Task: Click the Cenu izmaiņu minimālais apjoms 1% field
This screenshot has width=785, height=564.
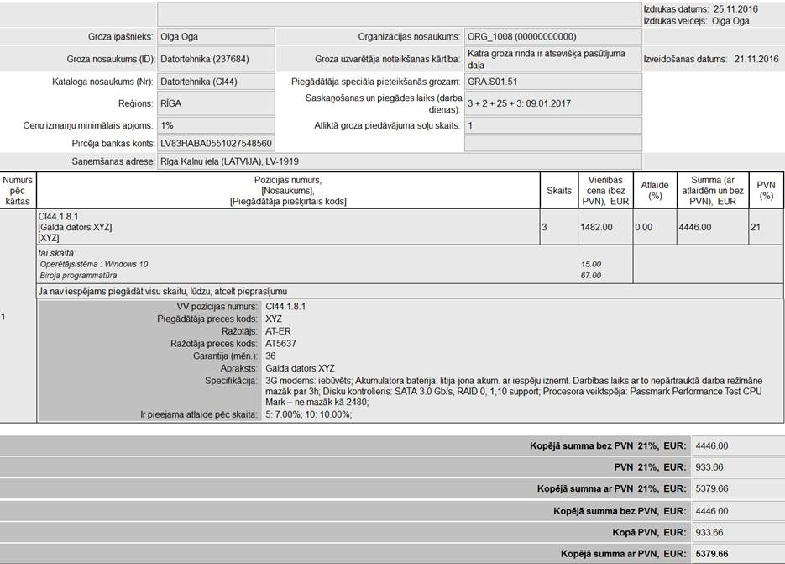Action: click(215, 125)
